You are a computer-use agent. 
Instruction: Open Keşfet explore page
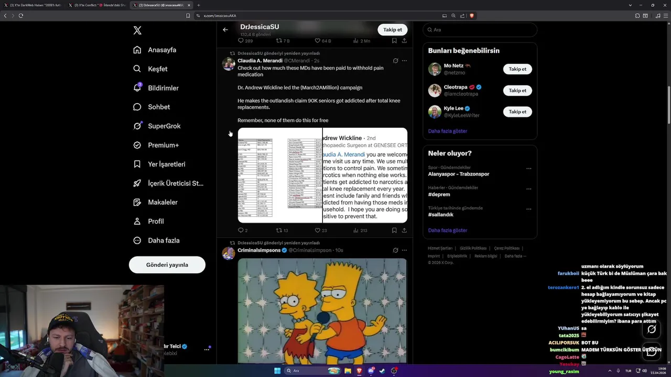click(x=150, y=69)
